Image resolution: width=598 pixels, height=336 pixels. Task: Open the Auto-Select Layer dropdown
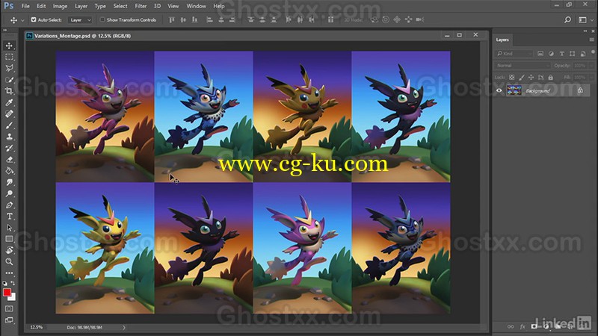coord(81,20)
